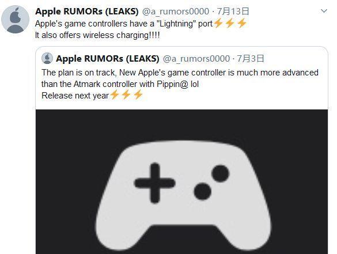337x254 pixels.
Task: Open the @a_rumors0000 handle in quoted tweet
Action: (x=196, y=59)
